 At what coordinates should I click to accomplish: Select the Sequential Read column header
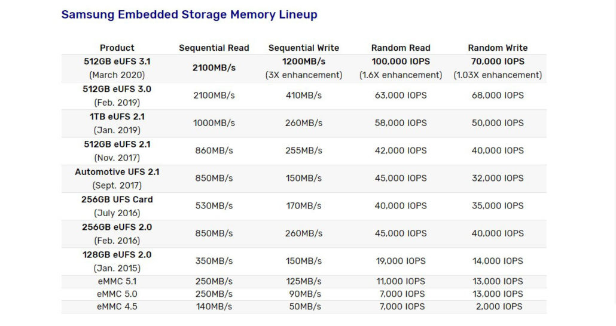(x=214, y=48)
